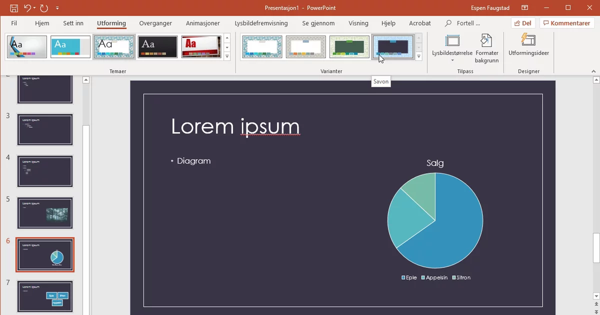Apply the first theme with colorful stripes

(x=27, y=47)
